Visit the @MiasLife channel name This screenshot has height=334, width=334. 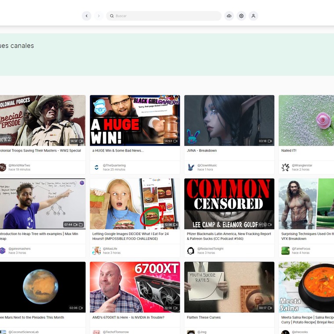[110, 249]
